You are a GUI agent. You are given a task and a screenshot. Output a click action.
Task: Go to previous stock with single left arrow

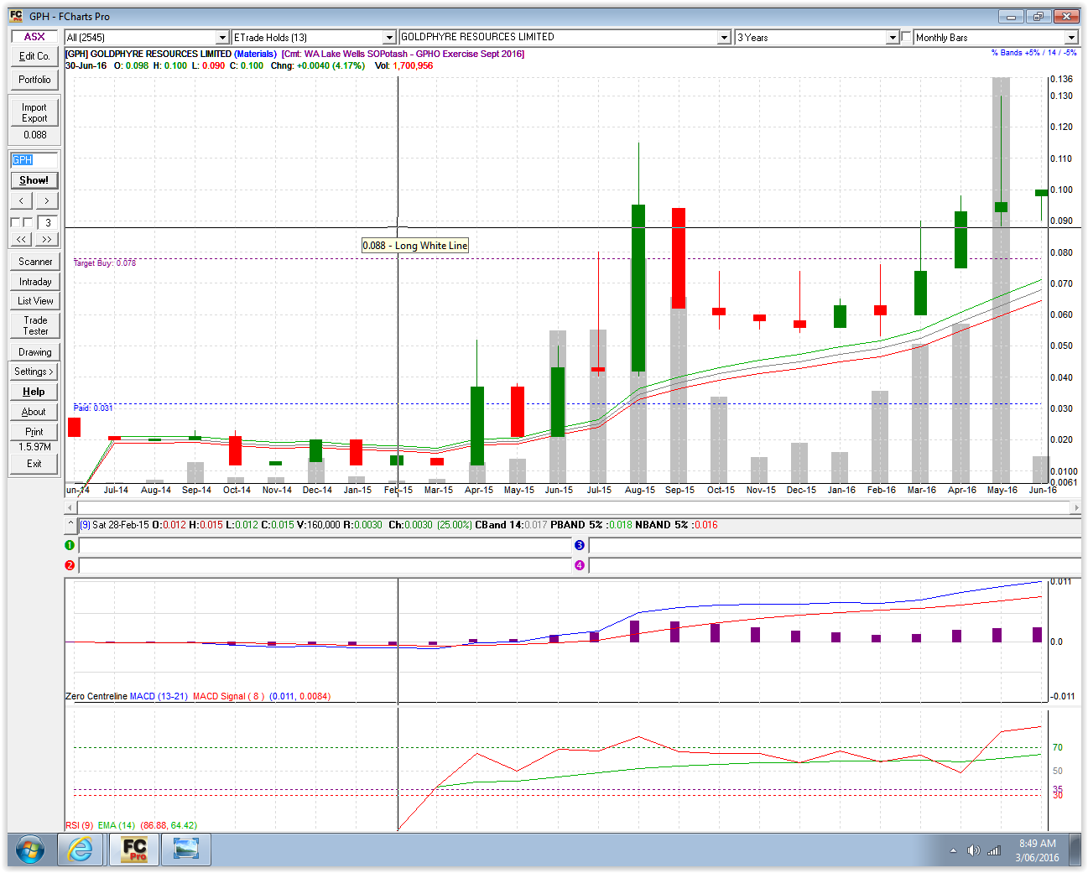pyautogui.click(x=22, y=200)
